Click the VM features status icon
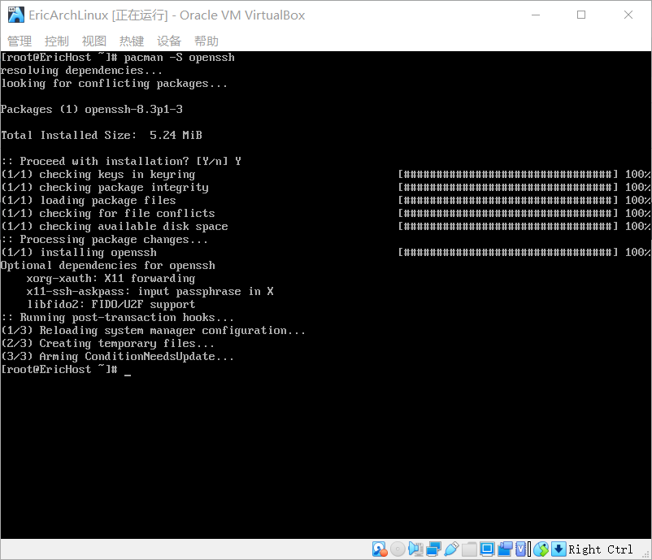 point(520,549)
